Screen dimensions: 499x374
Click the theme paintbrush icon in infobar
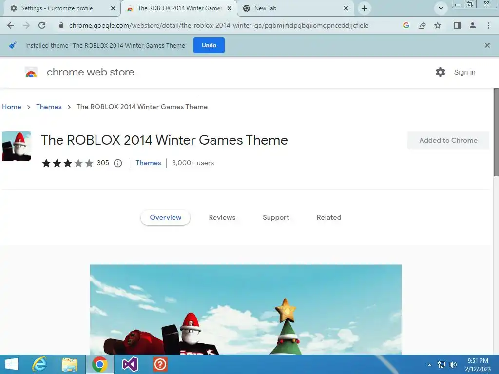[12, 45]
